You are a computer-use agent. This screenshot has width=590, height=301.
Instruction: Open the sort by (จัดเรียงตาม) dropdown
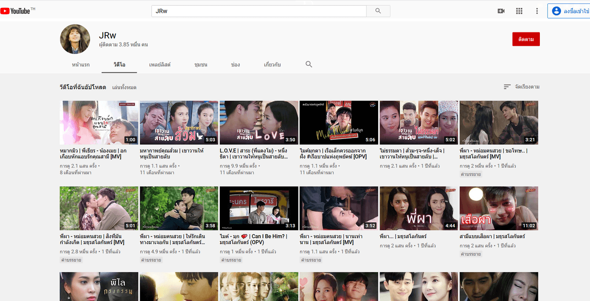click(x=521, y=87)
